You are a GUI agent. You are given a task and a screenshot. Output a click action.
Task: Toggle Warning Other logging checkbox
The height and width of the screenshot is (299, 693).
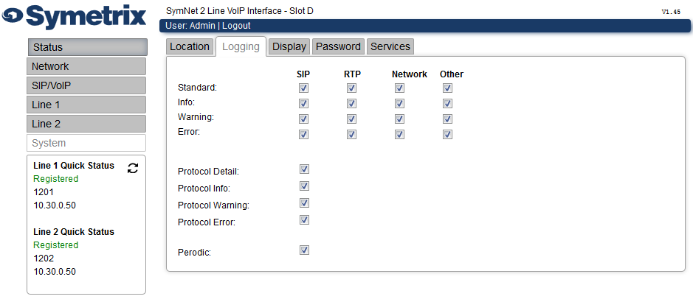click(447, 119)
